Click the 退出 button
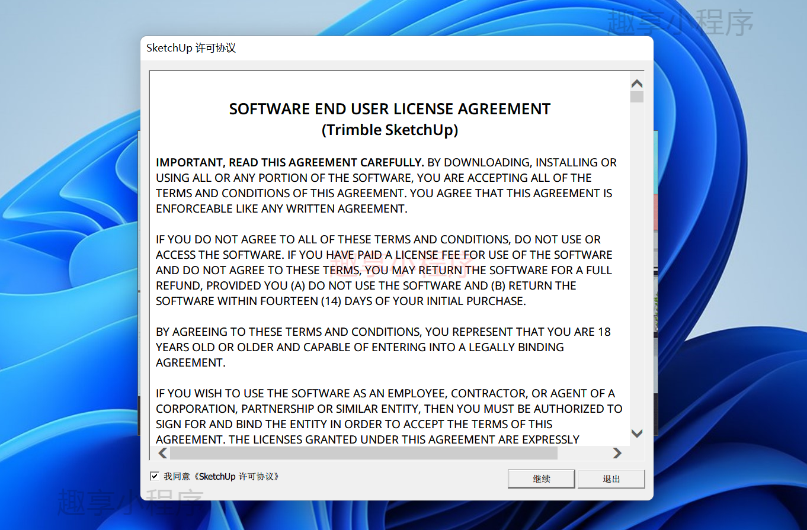The height and width of the screenshot is (530, 807). [x=611, y=479]
